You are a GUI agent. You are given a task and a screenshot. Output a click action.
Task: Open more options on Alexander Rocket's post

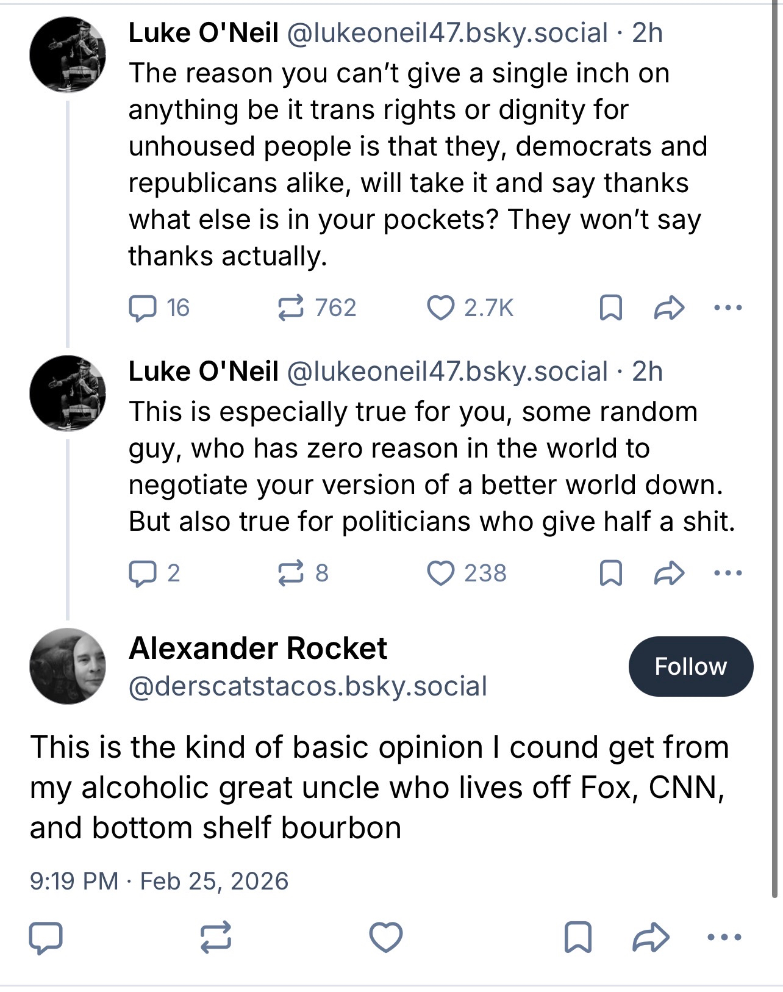tap(724, 937)
